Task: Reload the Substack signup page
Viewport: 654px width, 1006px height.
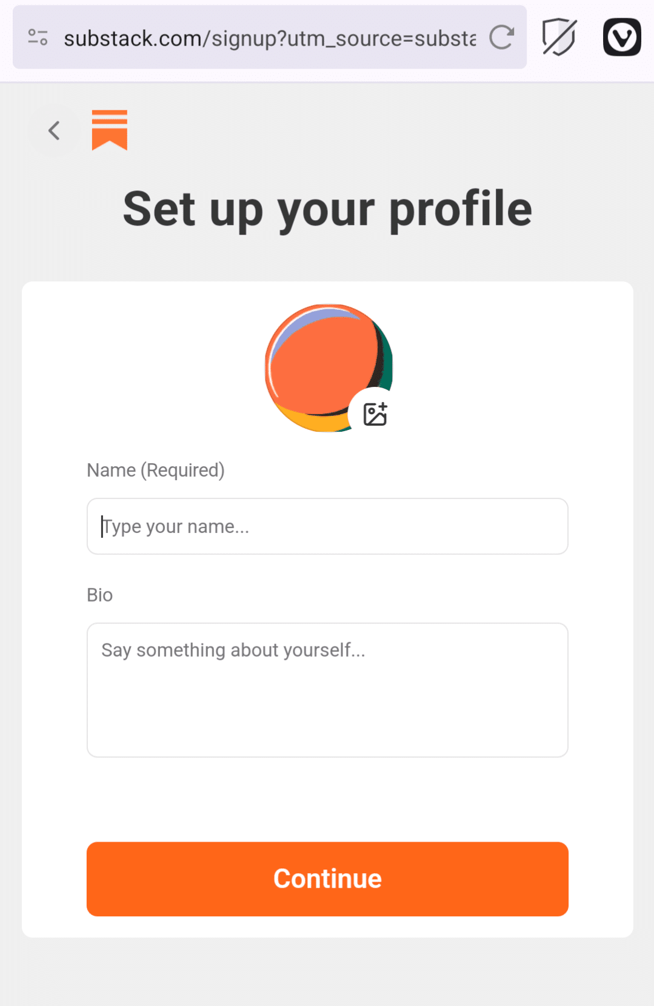Action: click(x=501, y=38)
